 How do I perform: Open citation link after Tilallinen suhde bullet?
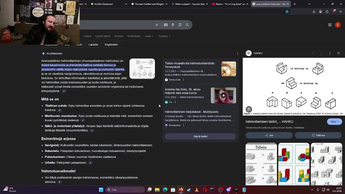(60, 110)
